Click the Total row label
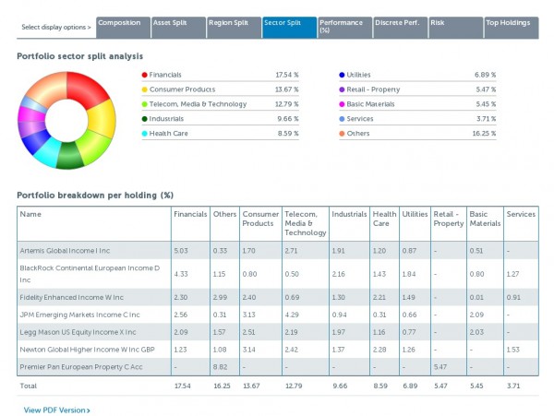Screen dimensions: 554x416 29,386
